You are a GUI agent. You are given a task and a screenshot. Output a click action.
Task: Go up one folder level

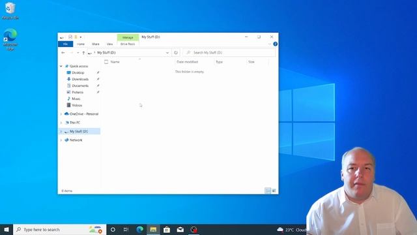[83, 53]
